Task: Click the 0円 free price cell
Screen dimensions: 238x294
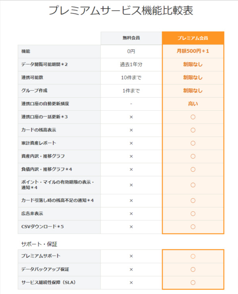Action: pos(131,51)
